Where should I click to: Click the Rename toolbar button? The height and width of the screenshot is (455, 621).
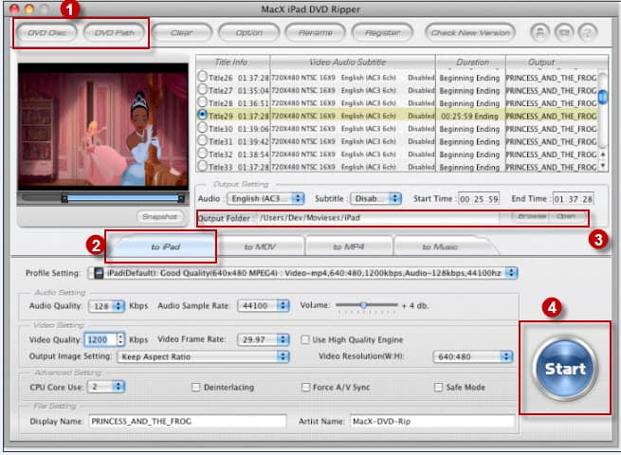coord(316,32)
